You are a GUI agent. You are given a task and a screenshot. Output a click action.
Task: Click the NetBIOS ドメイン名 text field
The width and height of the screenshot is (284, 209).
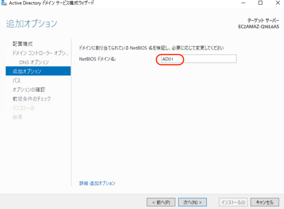[x=197, y=59]
